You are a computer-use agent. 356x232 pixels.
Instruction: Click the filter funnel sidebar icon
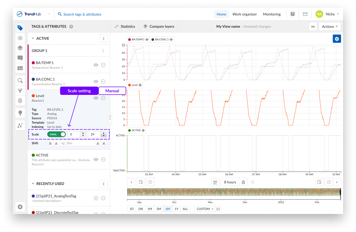20,91
